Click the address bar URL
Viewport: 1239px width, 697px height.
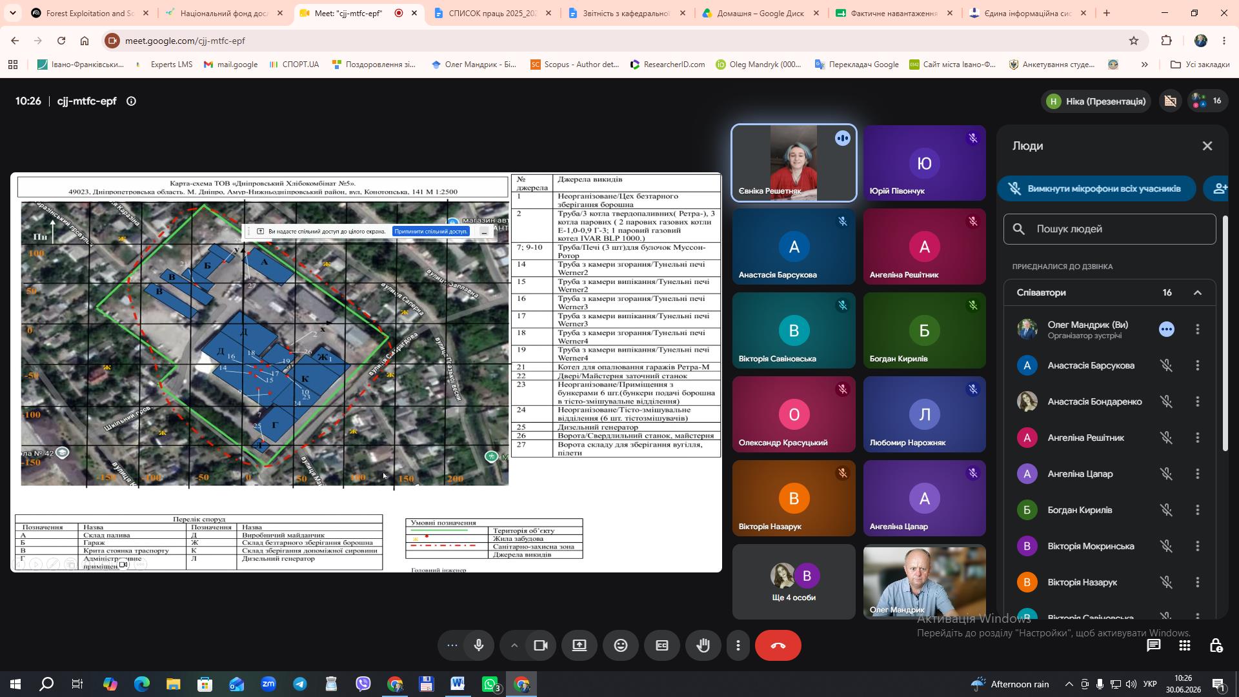coord(185,41)
